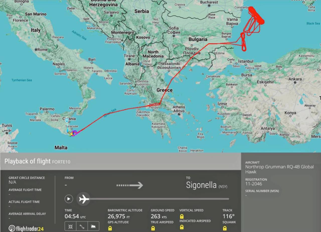Click the track value 116°

pyautogui.click(x=228, y=216)
